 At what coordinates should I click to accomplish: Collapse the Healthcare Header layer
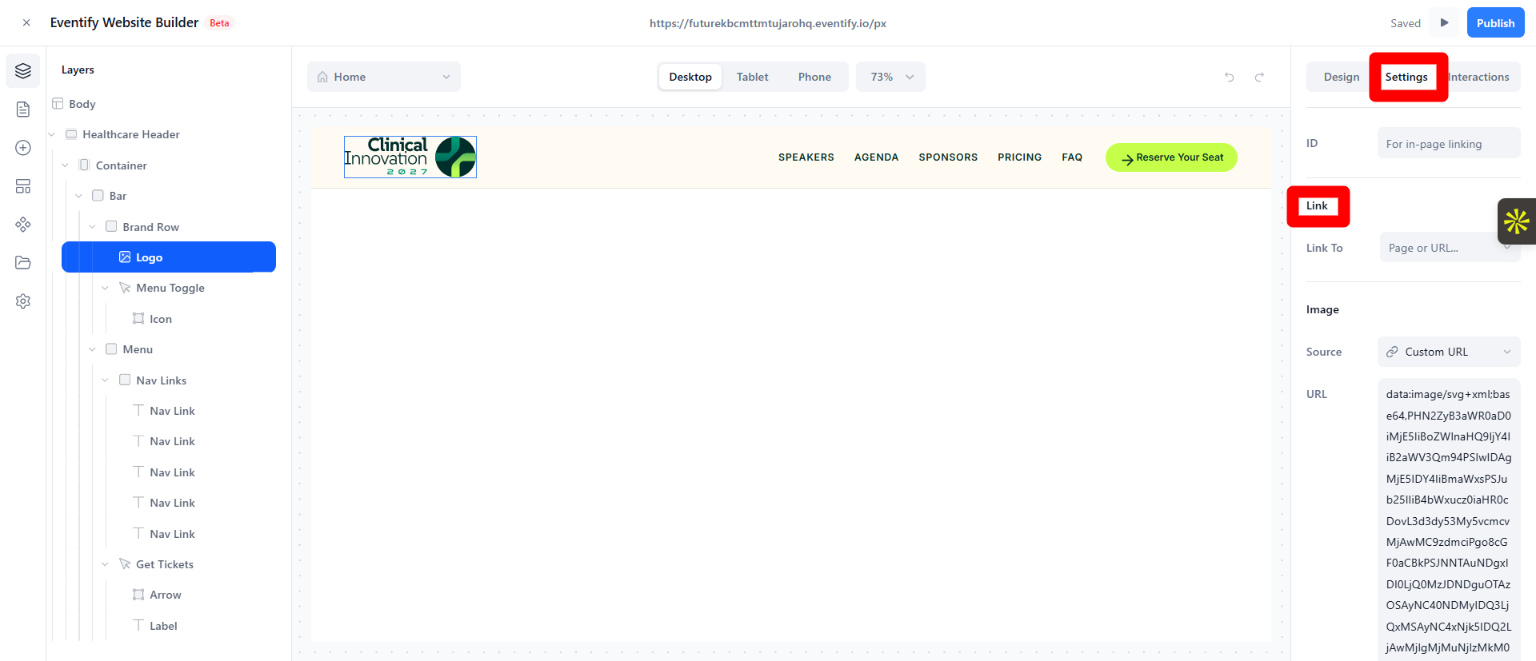[52, 134]
